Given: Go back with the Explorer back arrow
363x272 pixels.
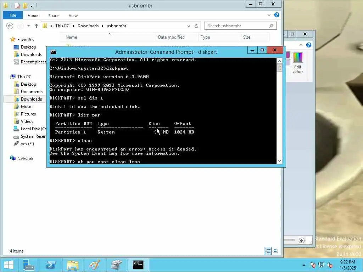Looking at the screenshot, I should 10,26.
